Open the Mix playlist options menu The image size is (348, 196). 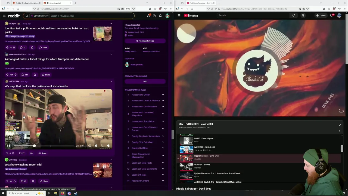coord(340,131)
